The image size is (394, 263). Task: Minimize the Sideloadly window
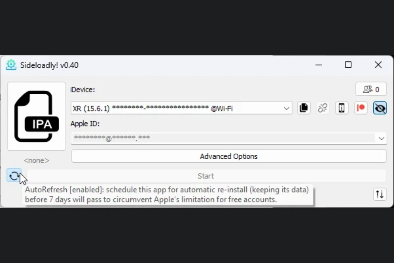[x=318, y=65]
